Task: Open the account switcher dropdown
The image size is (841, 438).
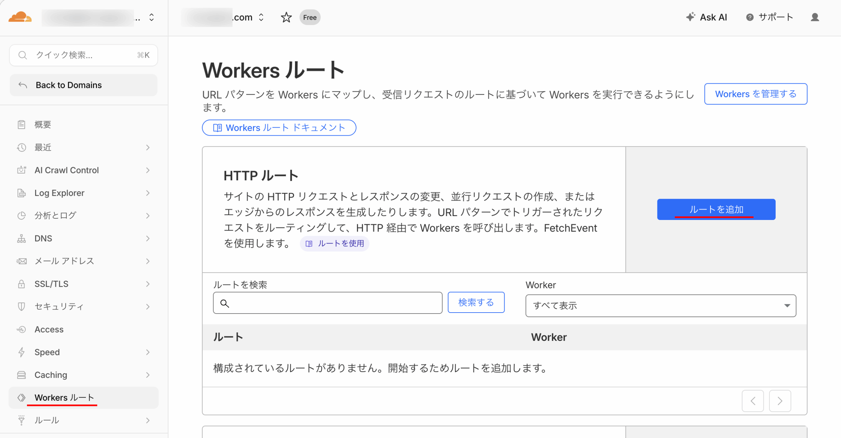Action: (x=151, y=17)
